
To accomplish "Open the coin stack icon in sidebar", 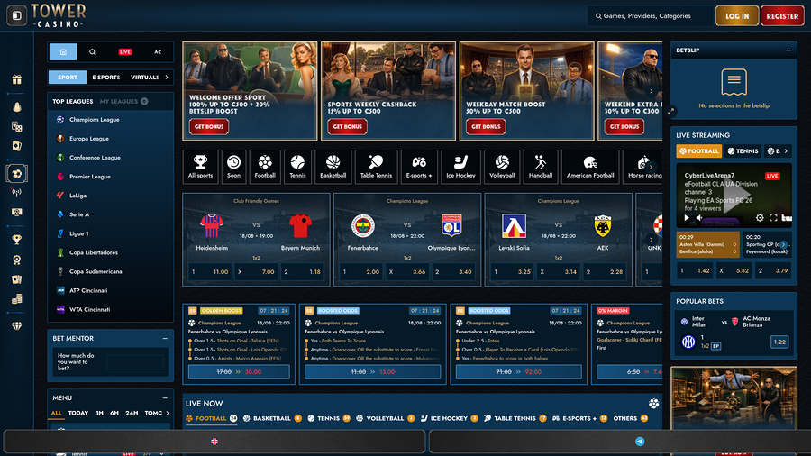I will coord(16,299).
